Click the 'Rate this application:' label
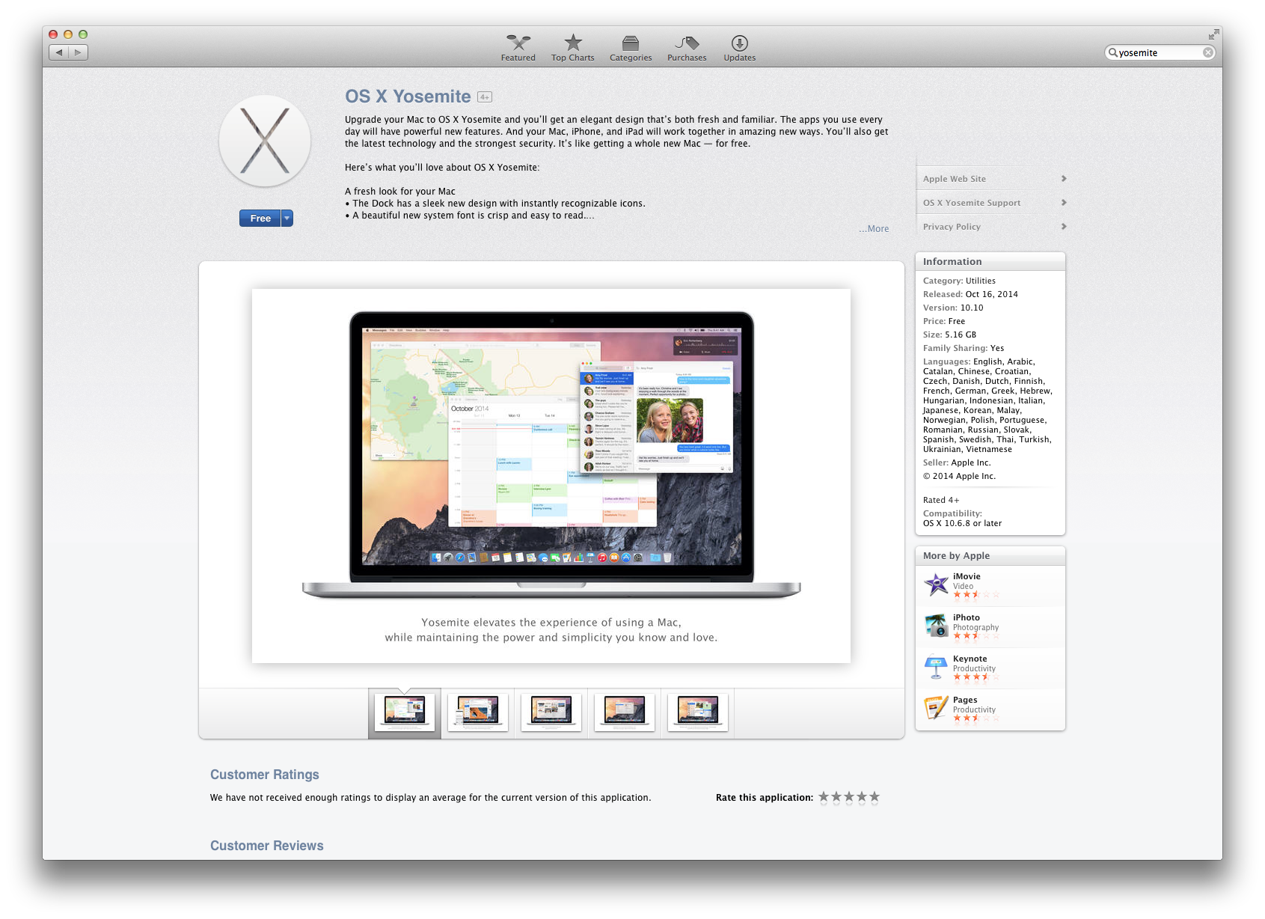Screen dimensions: 1265x919 coord(765,798)
